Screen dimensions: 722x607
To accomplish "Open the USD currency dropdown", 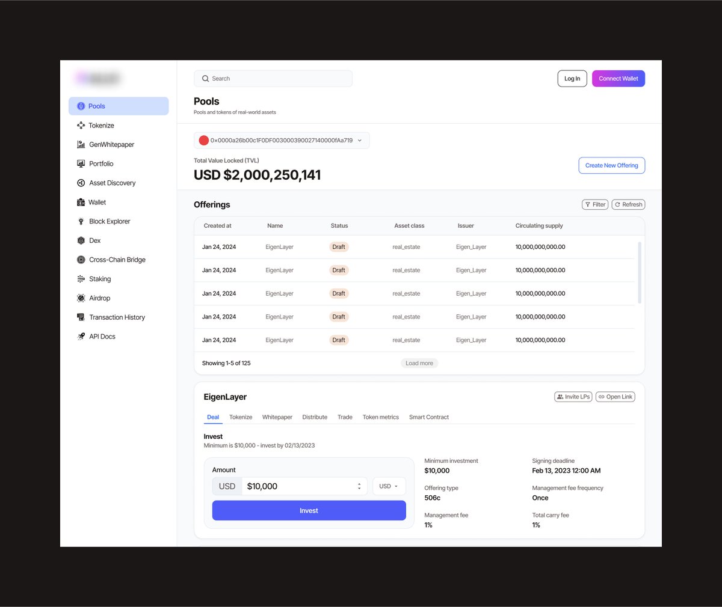I will (x=389, y=486).
